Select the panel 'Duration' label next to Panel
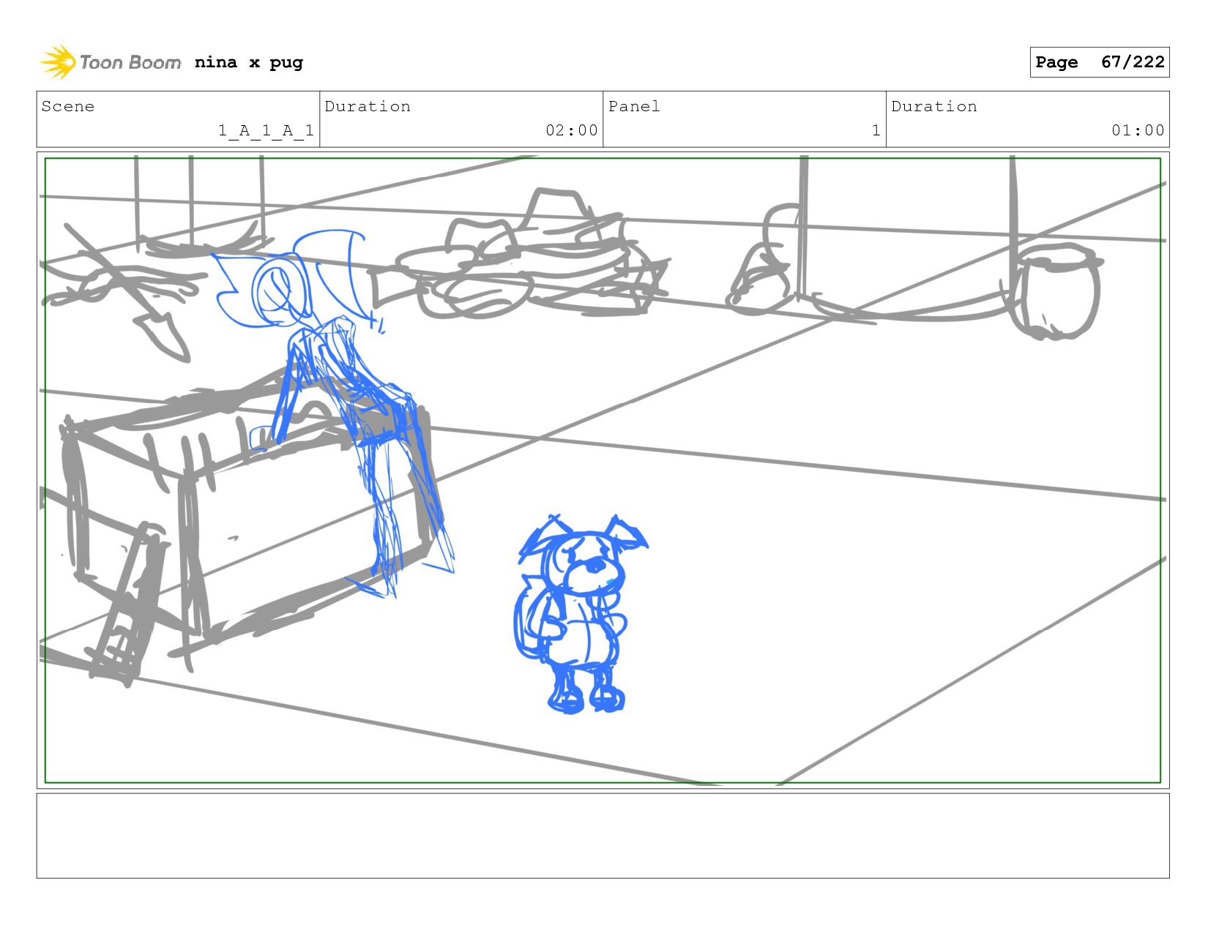This screenshot has width=1208, height=933. (x=934, y=106)
